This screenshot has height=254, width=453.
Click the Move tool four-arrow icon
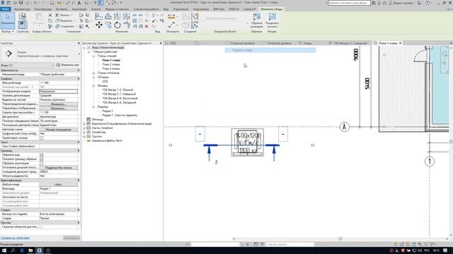pos(99,25)
